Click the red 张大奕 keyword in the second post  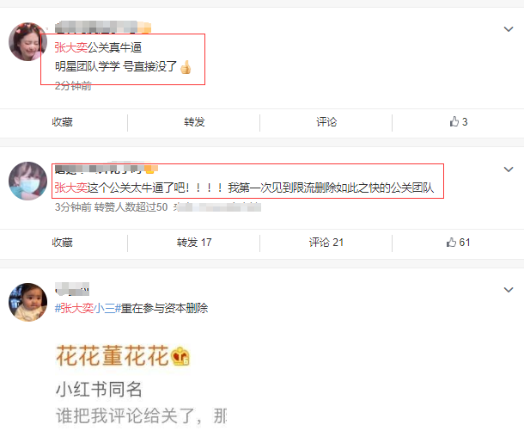point(70,188)
